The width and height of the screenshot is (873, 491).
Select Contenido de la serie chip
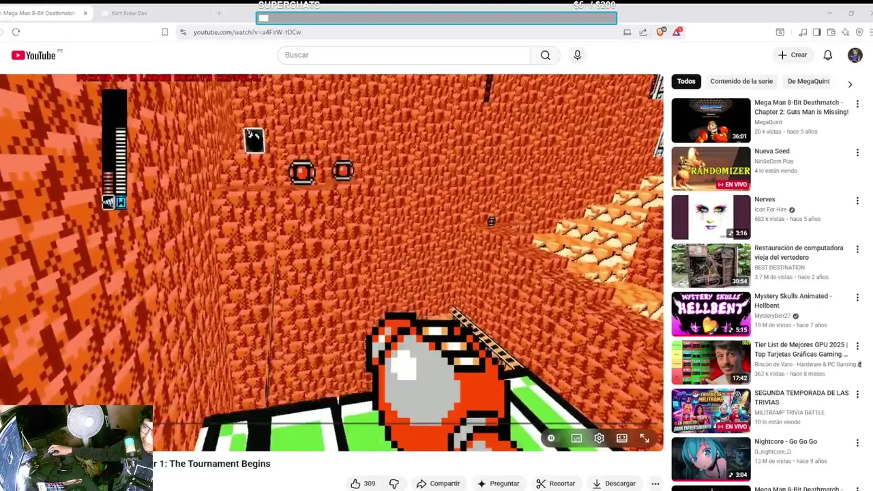[741, 81]
